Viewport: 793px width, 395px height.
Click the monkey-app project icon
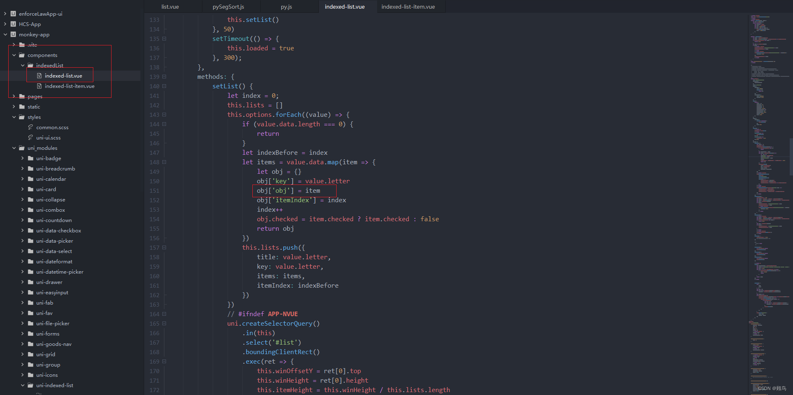coord(13,34)
